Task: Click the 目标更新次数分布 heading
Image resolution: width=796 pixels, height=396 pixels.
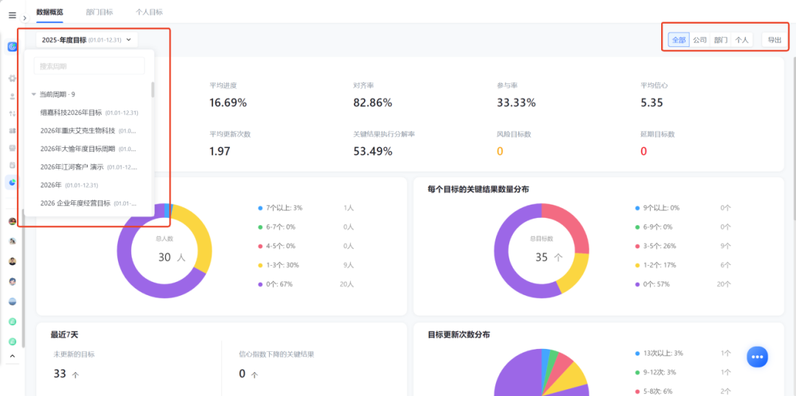Action: (459, 335)
